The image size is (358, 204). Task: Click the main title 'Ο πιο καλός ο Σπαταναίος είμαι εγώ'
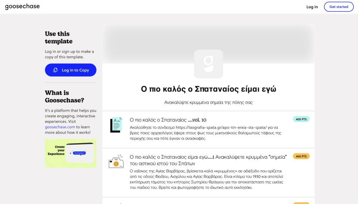pyautogui.click(x=208, y=89)
